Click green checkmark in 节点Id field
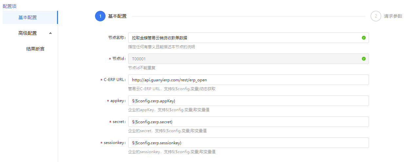Screen dimensions: 409x162 tap(363, 59)
